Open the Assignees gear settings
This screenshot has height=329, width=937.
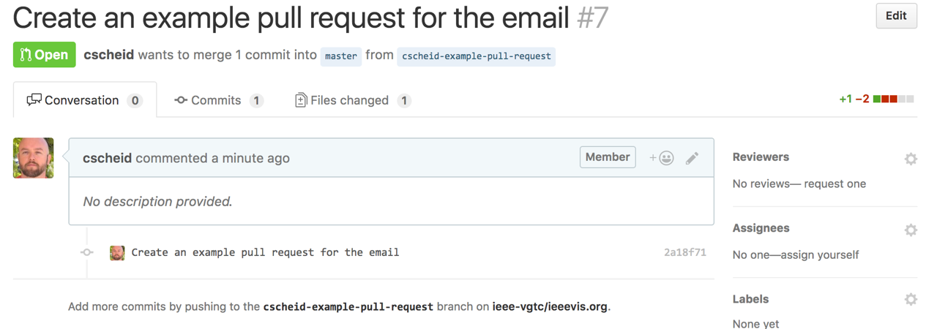coord(911,230)
